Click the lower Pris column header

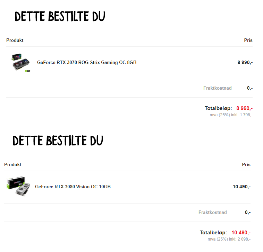point(246,165)
